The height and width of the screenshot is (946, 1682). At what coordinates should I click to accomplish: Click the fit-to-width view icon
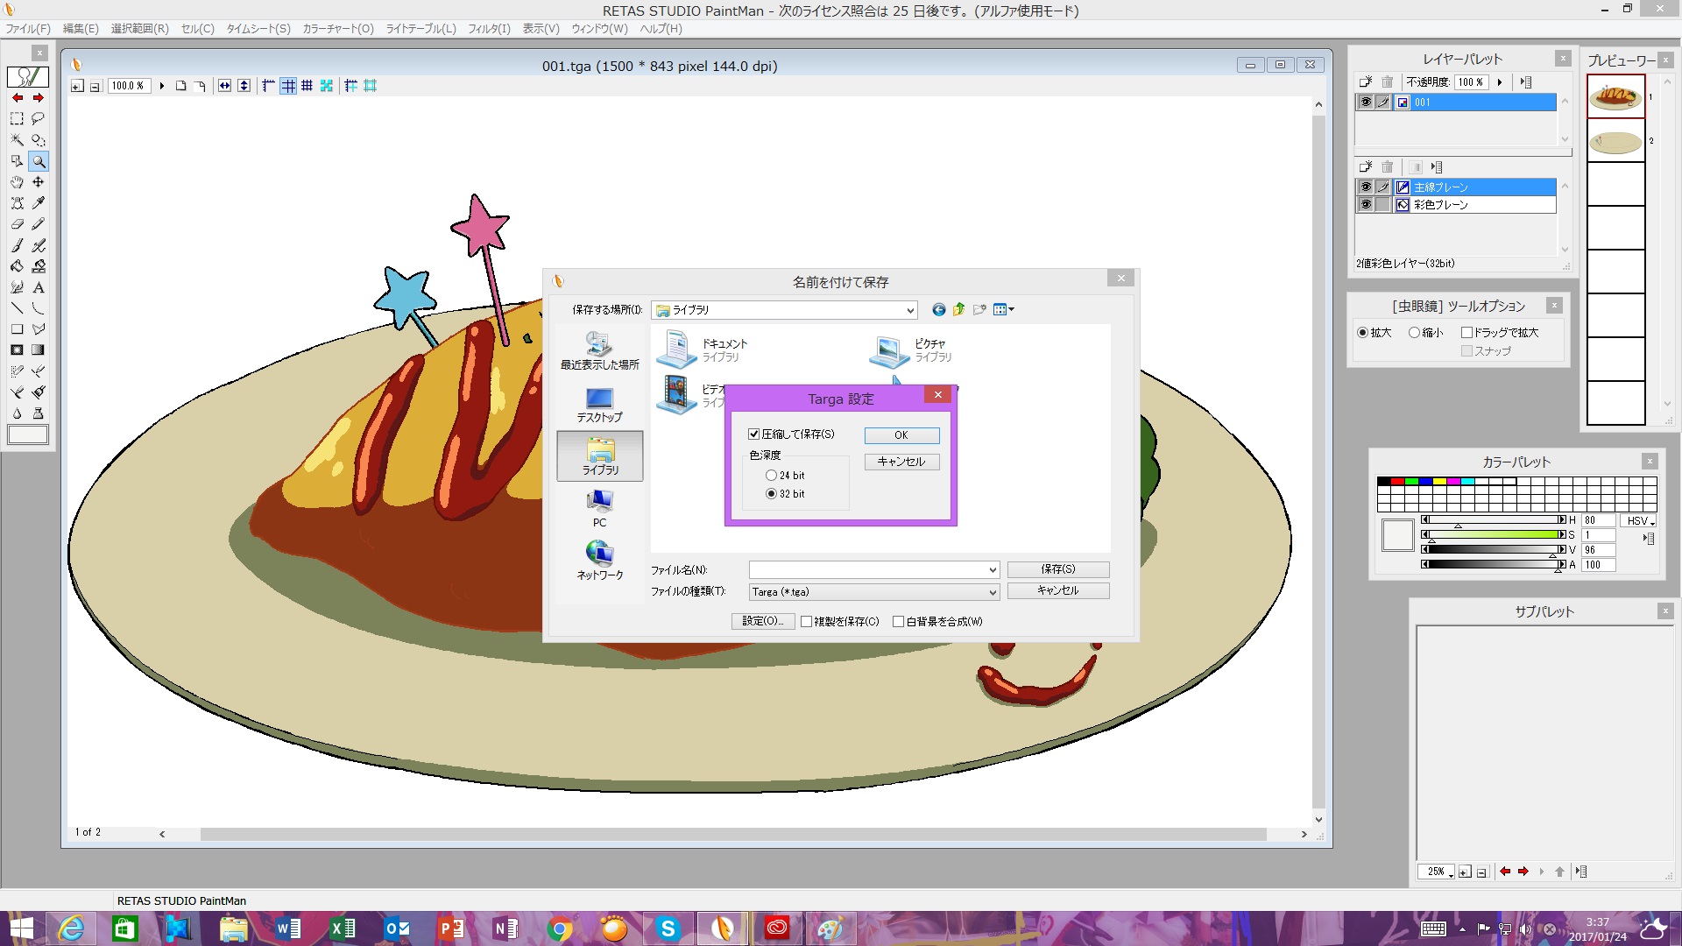pyautogui.click(x=225, y=86)
